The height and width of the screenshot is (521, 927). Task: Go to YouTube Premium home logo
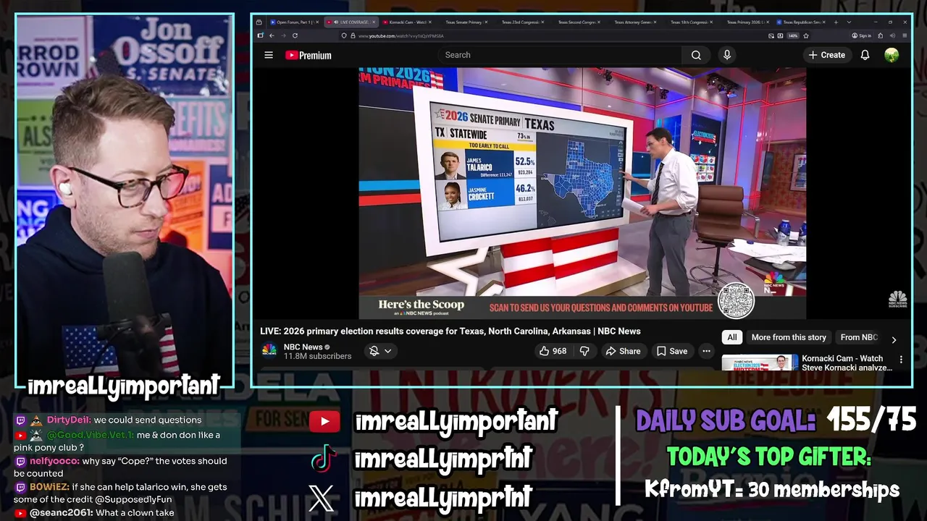coord(309,55)
